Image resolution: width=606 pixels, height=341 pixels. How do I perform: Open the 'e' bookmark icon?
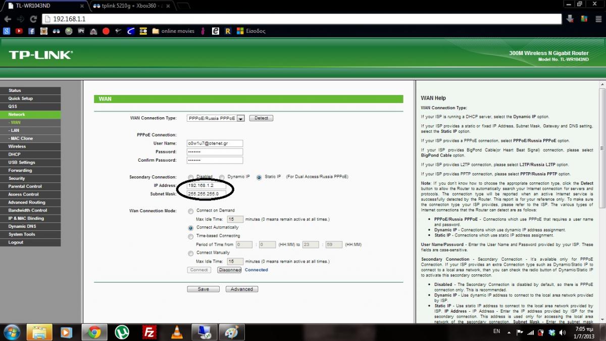[216, 31]
